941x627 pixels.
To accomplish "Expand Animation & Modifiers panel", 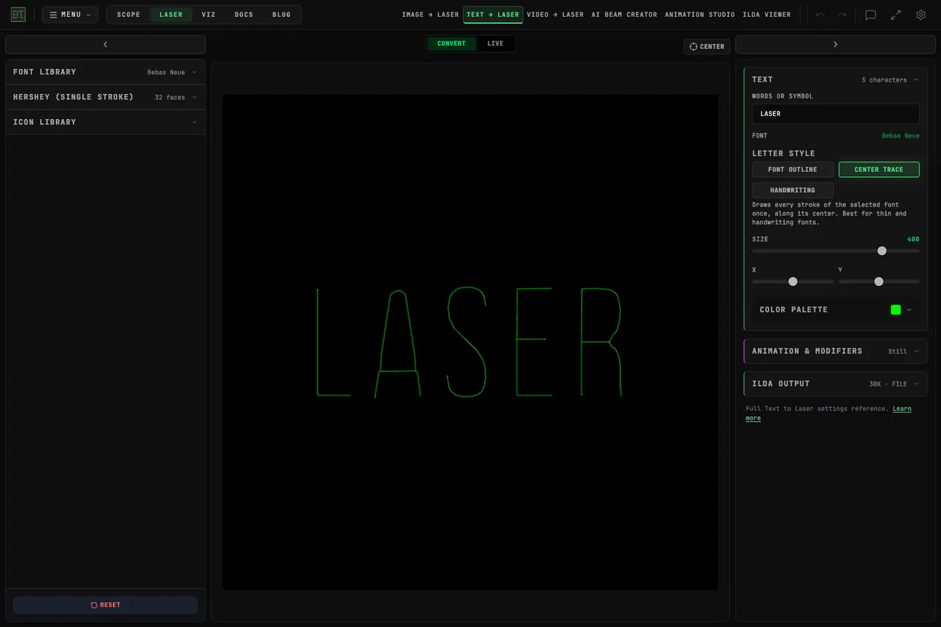I will tap(835, 351).
